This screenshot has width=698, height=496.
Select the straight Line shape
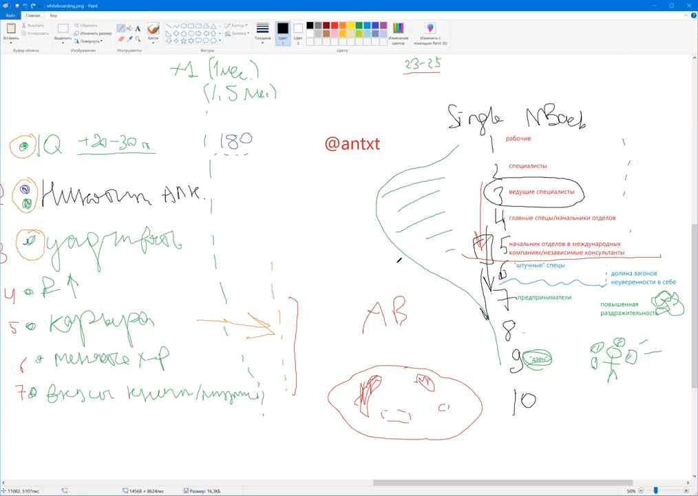[x=169, y=26]
